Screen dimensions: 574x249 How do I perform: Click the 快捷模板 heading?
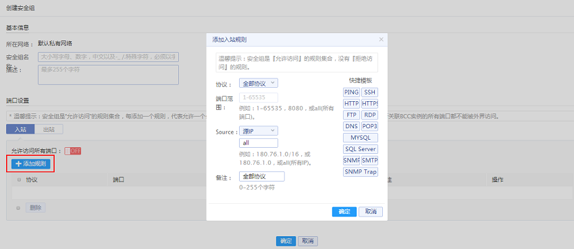tap(361, 80)
